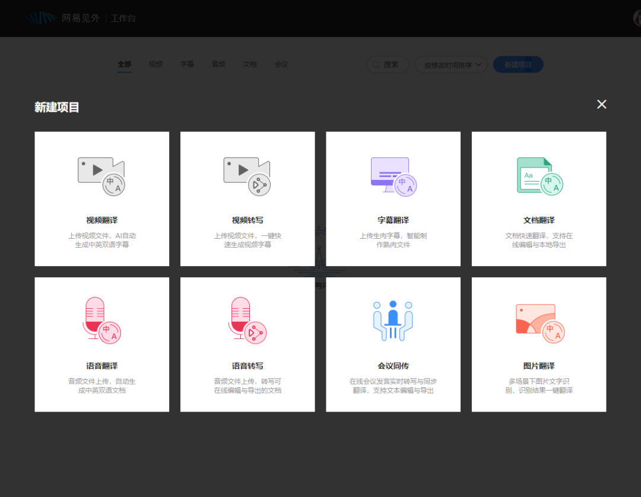The width and height of the screenshot is (641, 497).
Task: Select the 文档翻译 document translation icon
Action: 540,176
